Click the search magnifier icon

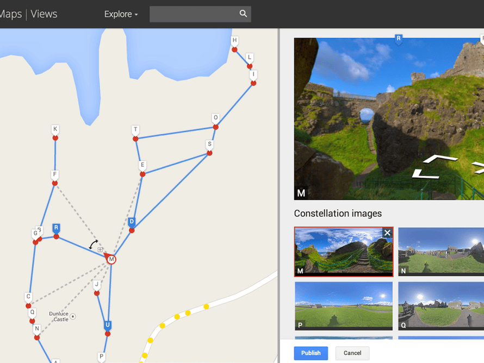click(243, 14)
